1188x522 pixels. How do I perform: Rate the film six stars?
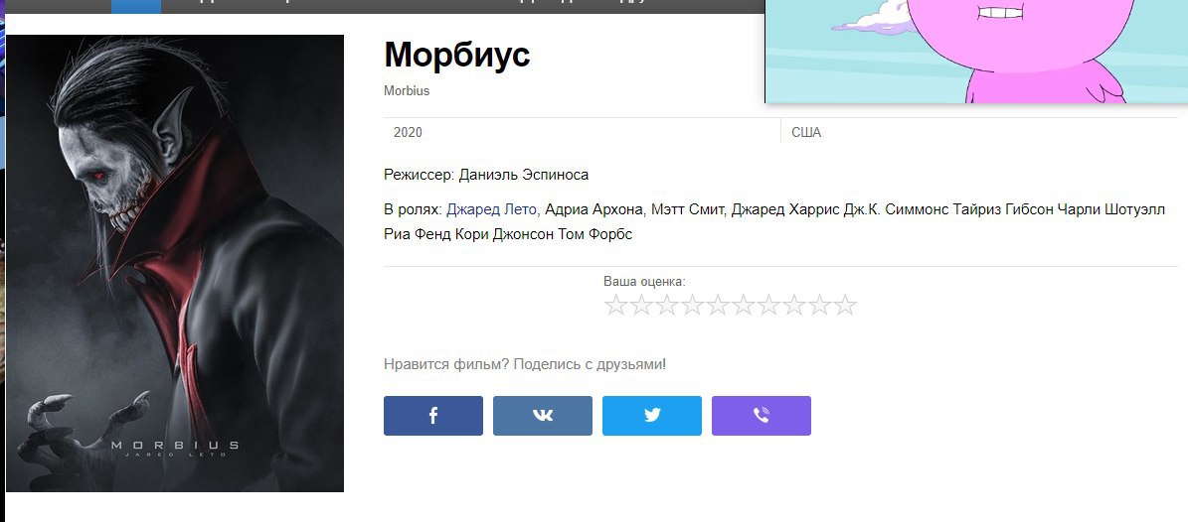744,306
